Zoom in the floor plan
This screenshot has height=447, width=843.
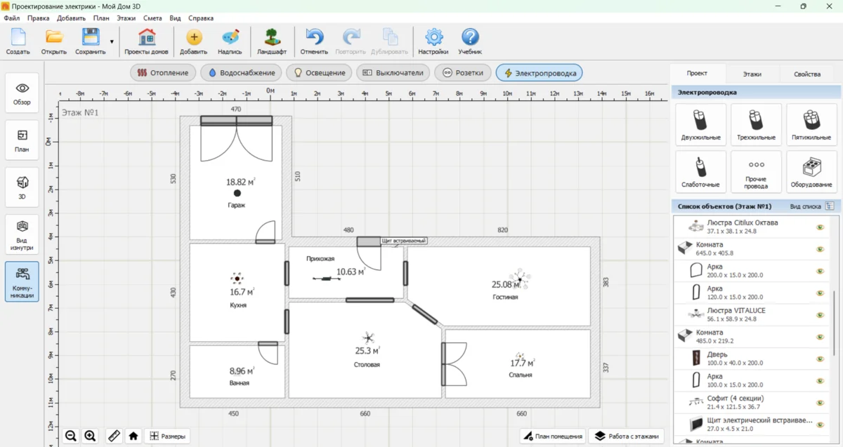click(x=90, y=436)
